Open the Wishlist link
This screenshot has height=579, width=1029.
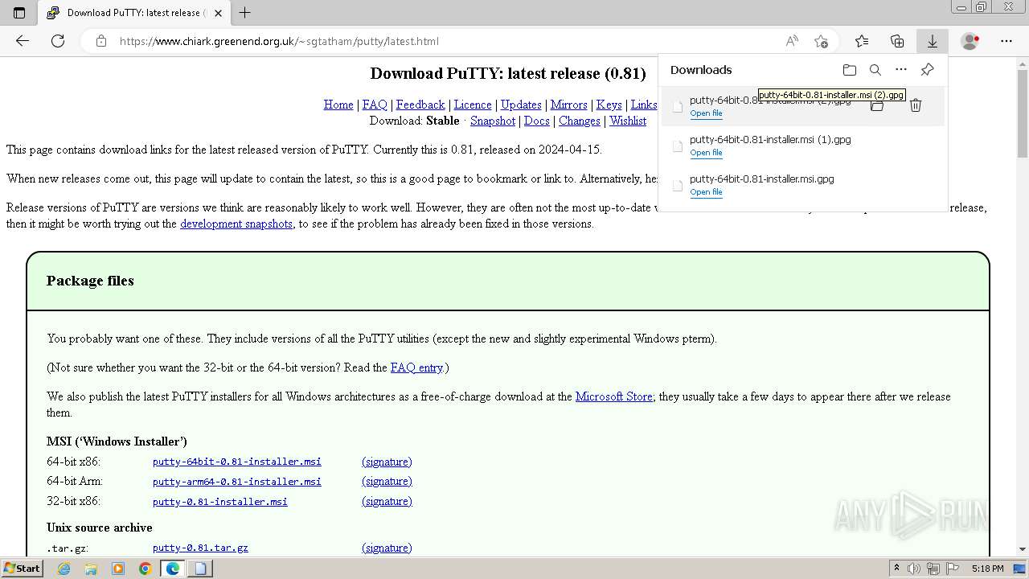click(628, 121)
